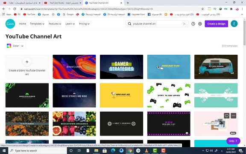
Task: Open the Apps shortcut in bookmarks bar
Action: 7,14
